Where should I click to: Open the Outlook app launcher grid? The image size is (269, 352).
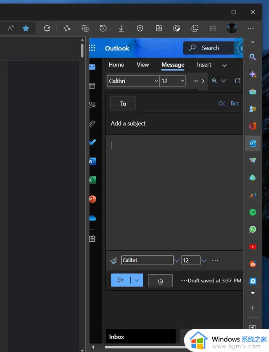(92, 48)
